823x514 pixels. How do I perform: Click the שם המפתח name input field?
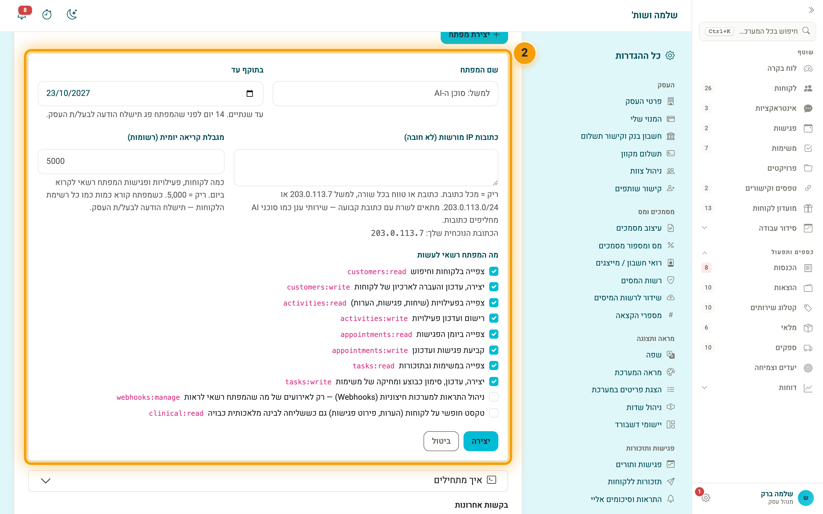point(385,93)
